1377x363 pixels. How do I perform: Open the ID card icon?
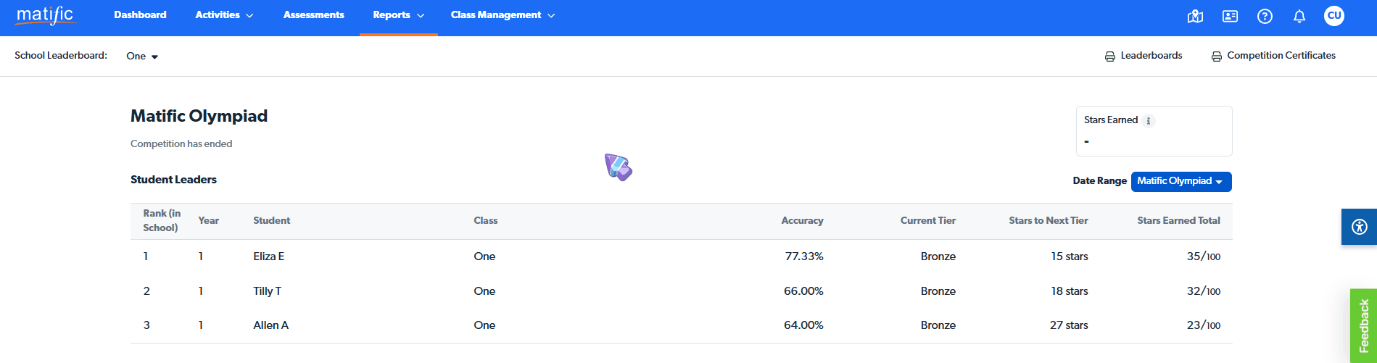point(1230,16)
